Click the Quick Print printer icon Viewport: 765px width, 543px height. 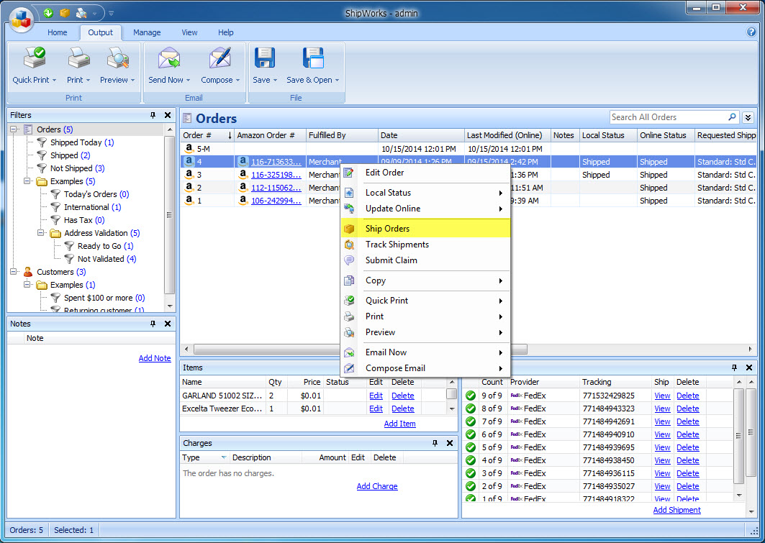tap(34, 58)
